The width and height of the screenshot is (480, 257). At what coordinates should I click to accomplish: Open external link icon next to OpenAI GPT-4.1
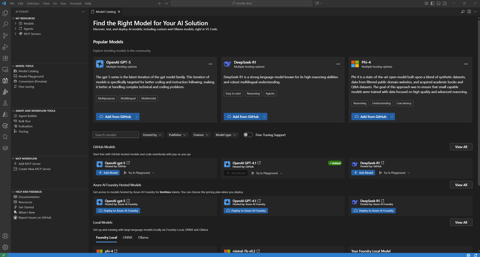point(259,163)
